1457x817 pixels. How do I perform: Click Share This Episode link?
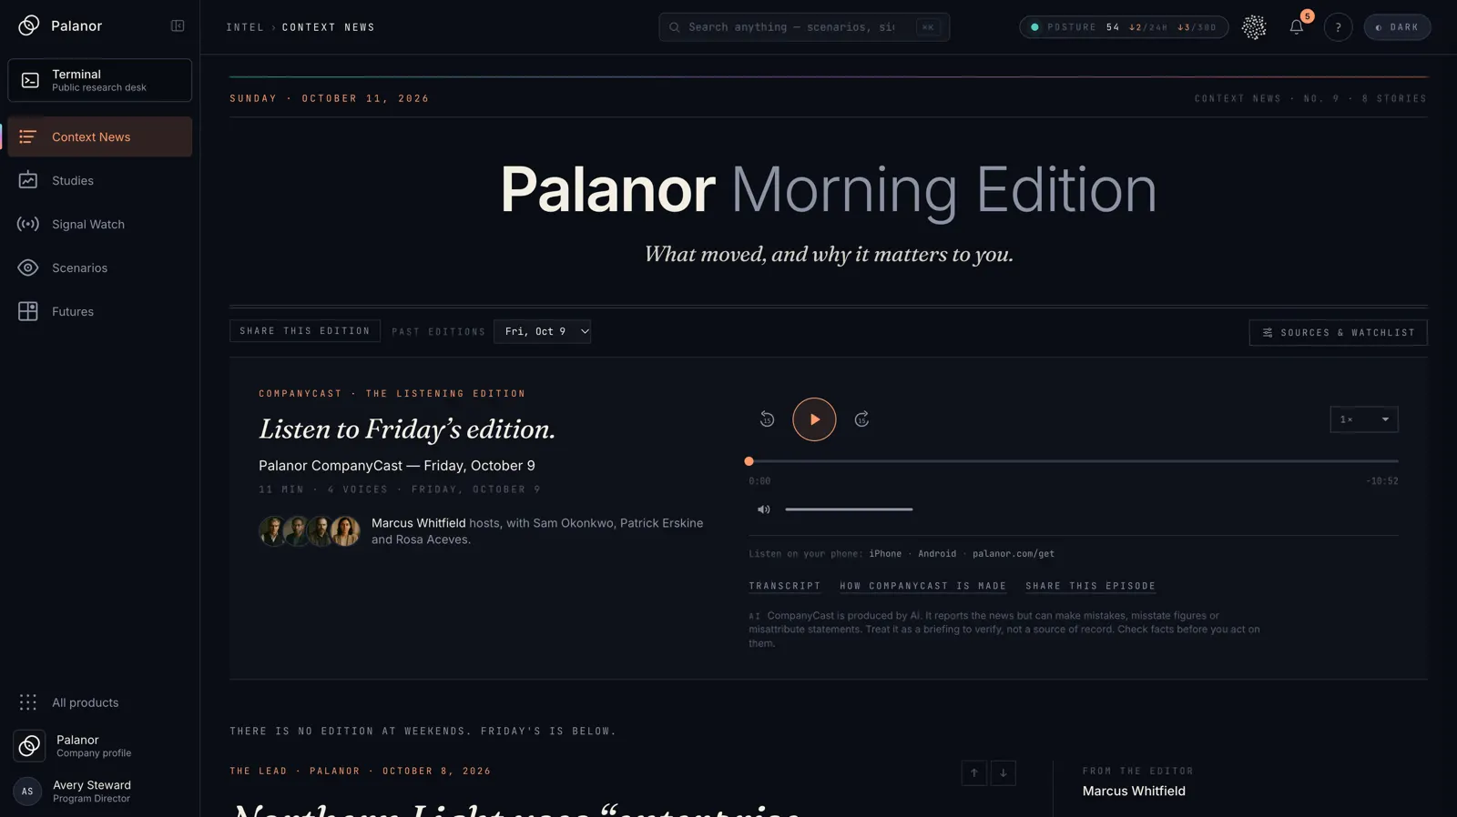coord(1091,587)
